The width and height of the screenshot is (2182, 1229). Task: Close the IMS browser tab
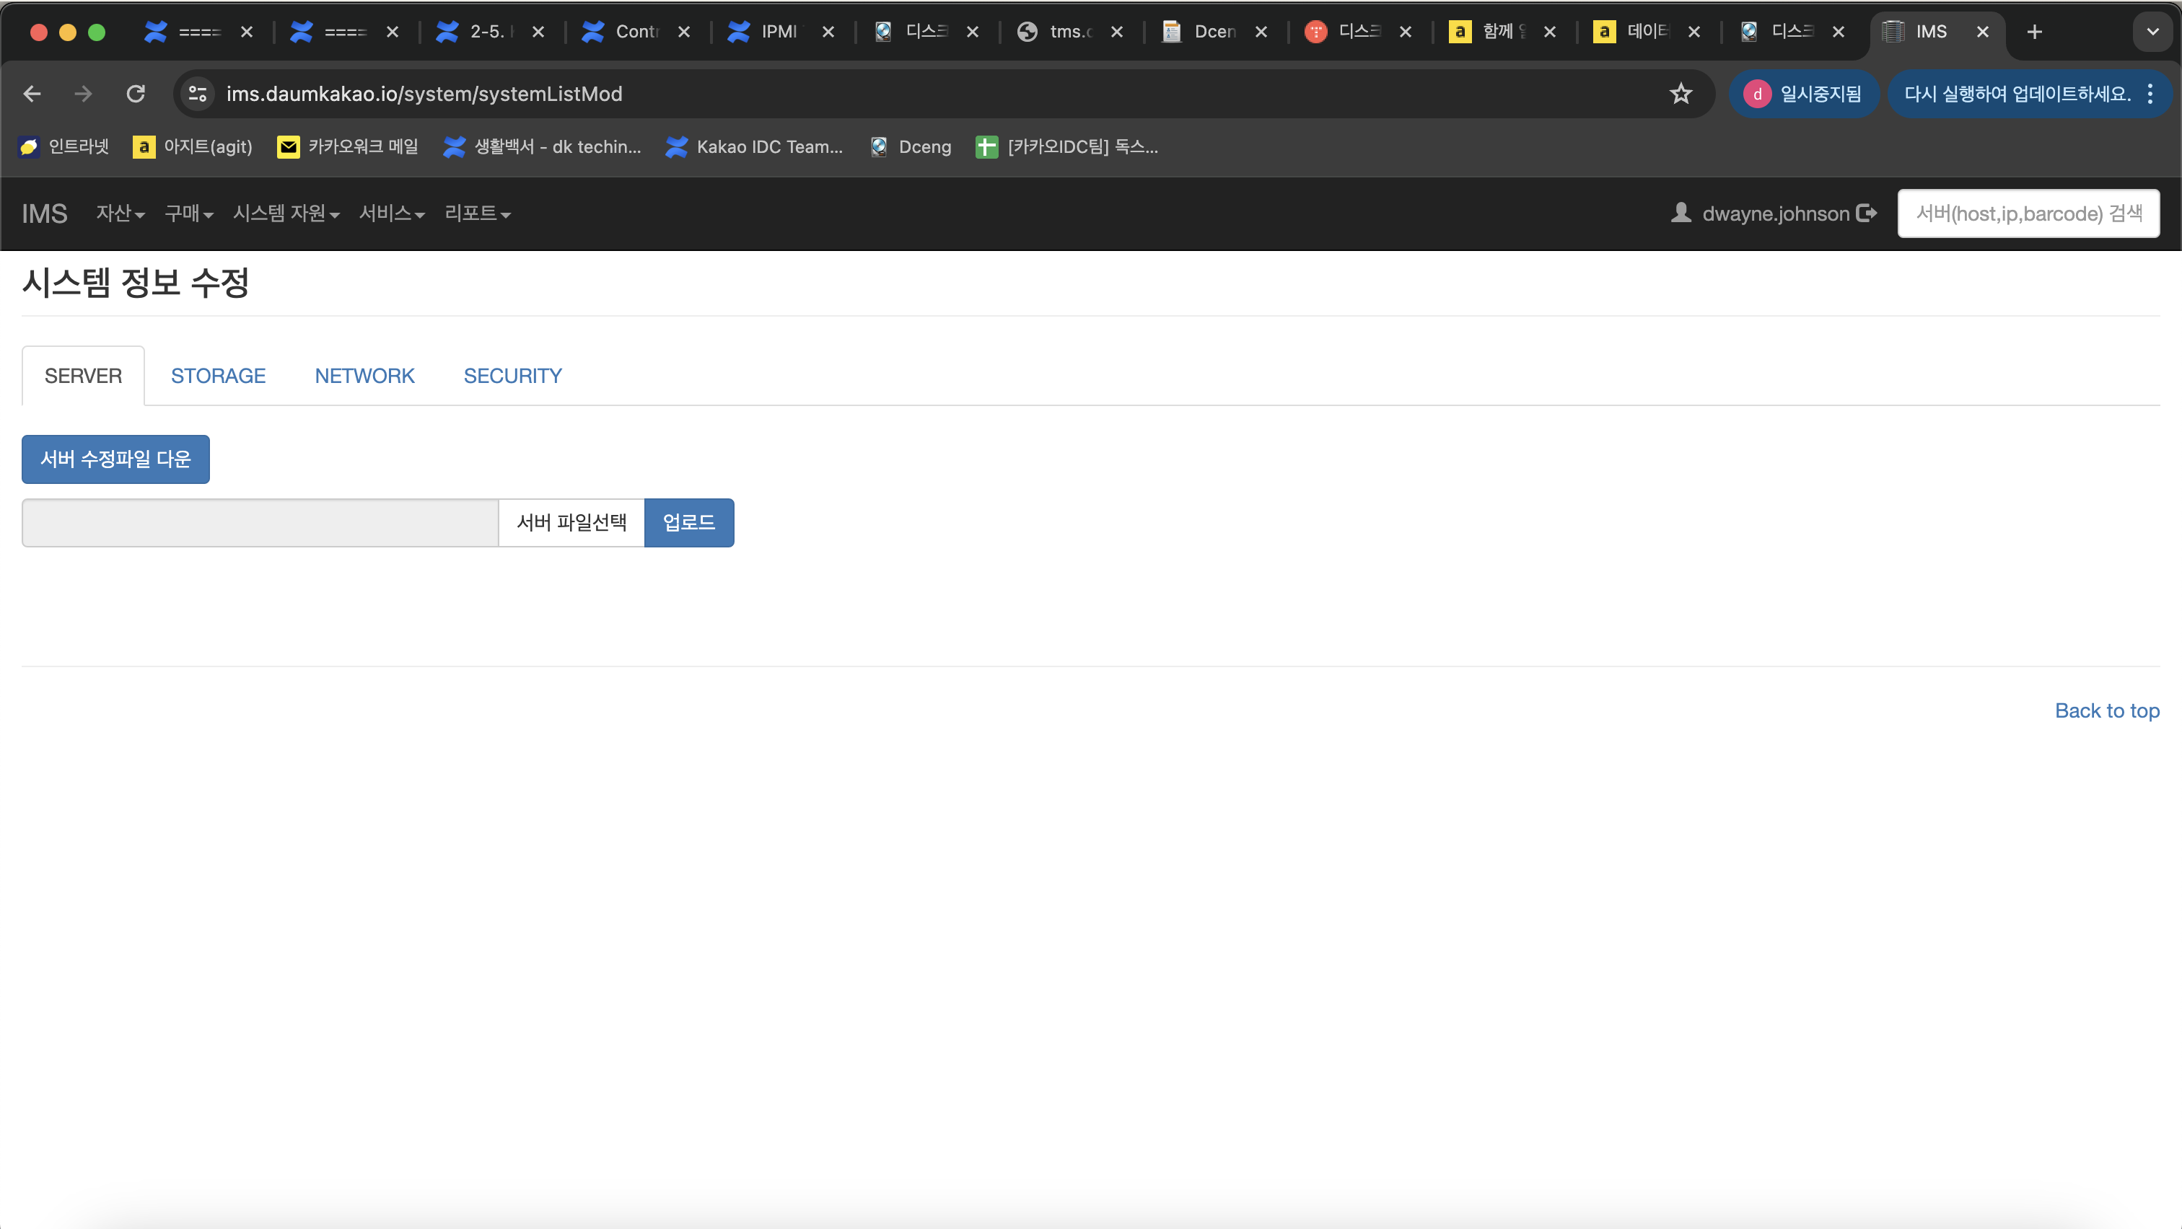(x=1982, y=32)
